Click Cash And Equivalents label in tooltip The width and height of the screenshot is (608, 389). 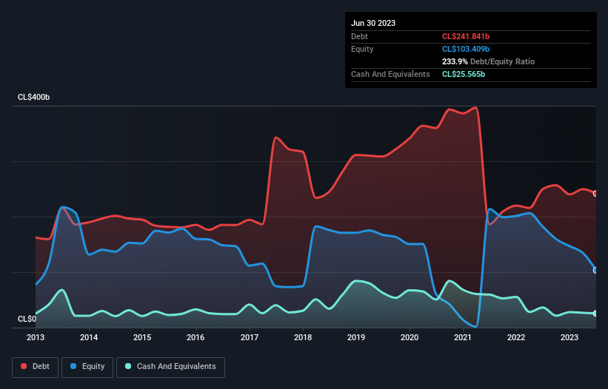[390, 74]
